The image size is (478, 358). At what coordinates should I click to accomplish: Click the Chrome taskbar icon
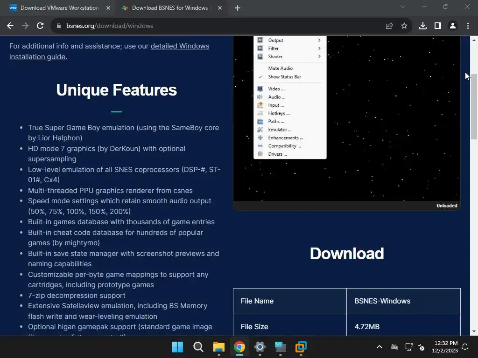pyautogui.click(x=239, y=347)
